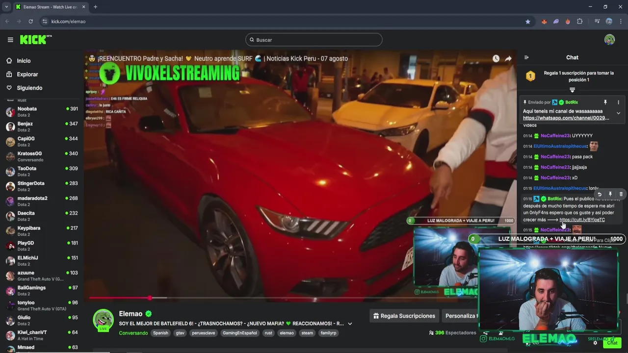Pin the BotRix chat message
The width and height of the screenshot is (628, 353).
[610, 194]
